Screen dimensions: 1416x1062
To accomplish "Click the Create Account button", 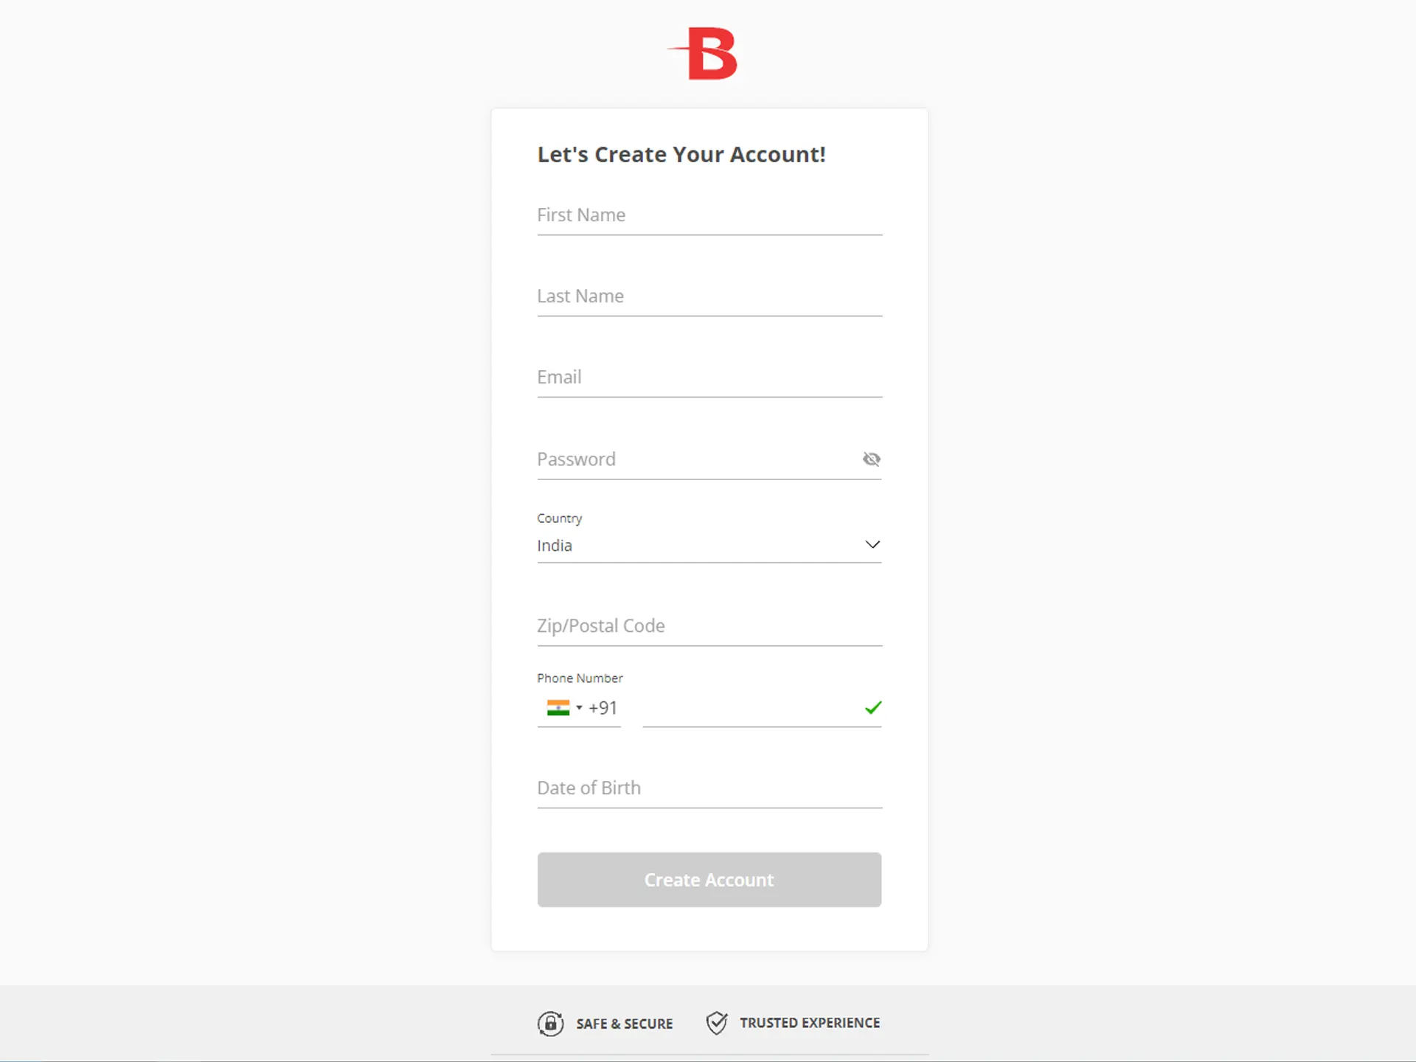I will [x=708, y=880].
